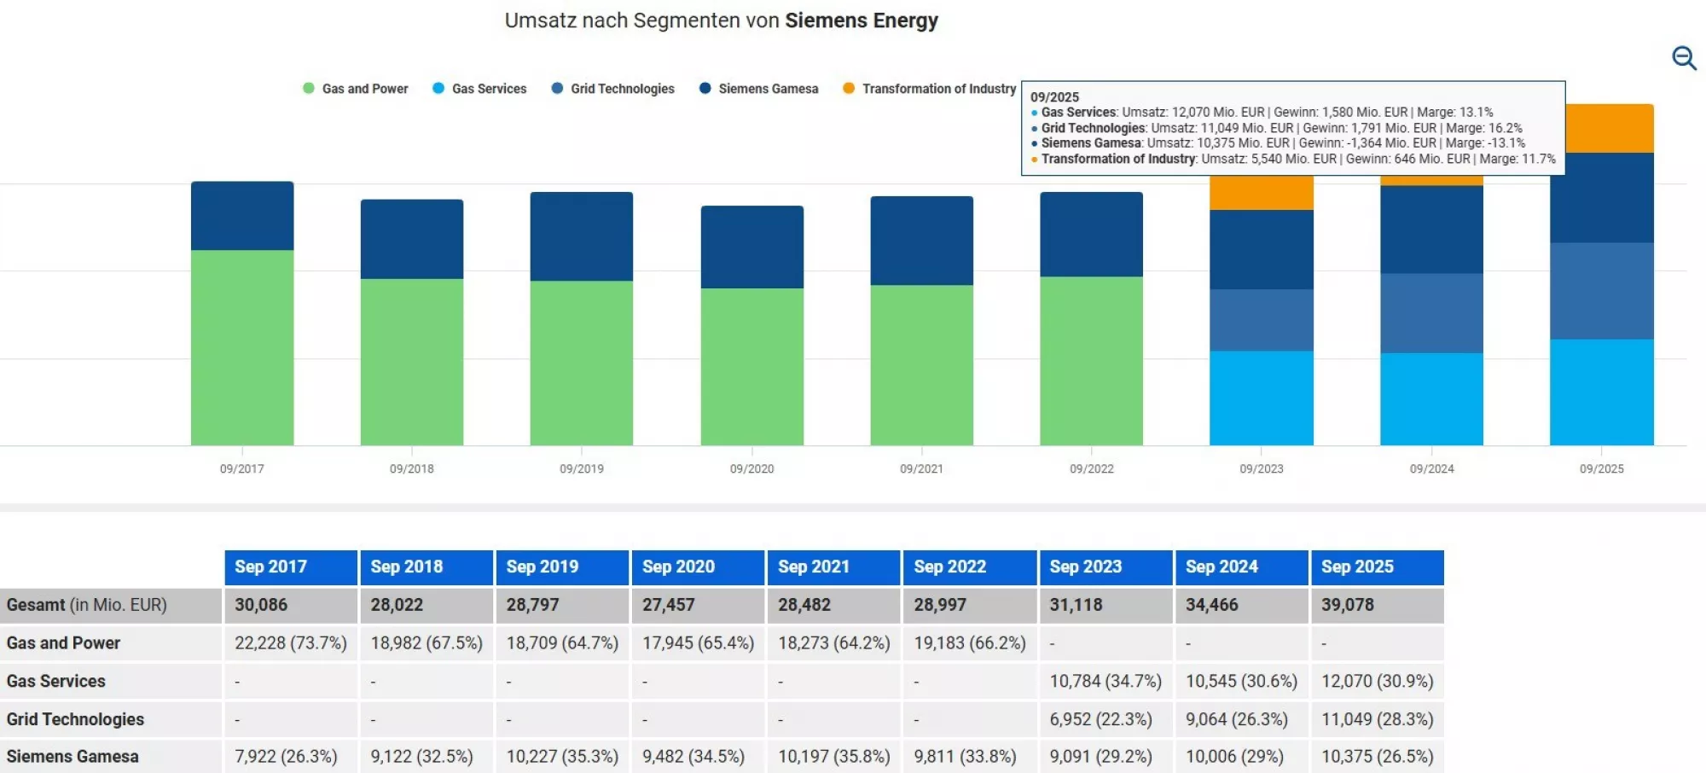Click the green 09/2018 bar segment

coord(412,362)
